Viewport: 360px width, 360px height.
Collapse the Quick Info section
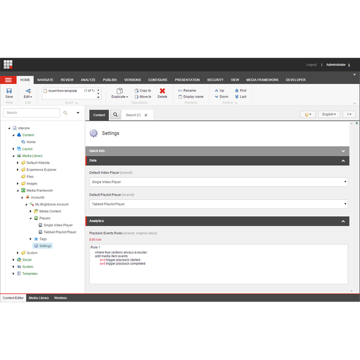pyautogui.click(x=343, y=151)
